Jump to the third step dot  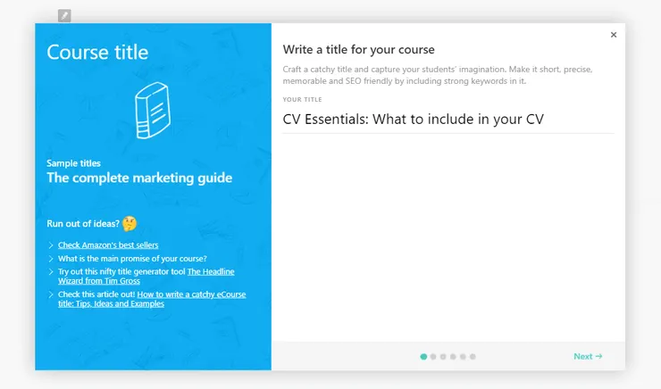443,356
